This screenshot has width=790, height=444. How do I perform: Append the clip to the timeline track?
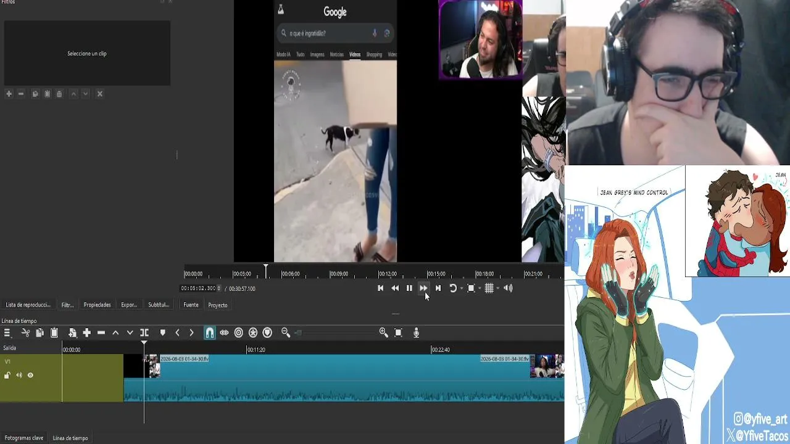pos(72,332)
